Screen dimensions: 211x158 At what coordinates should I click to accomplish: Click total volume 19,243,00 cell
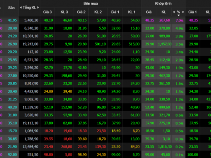point(30,44)
